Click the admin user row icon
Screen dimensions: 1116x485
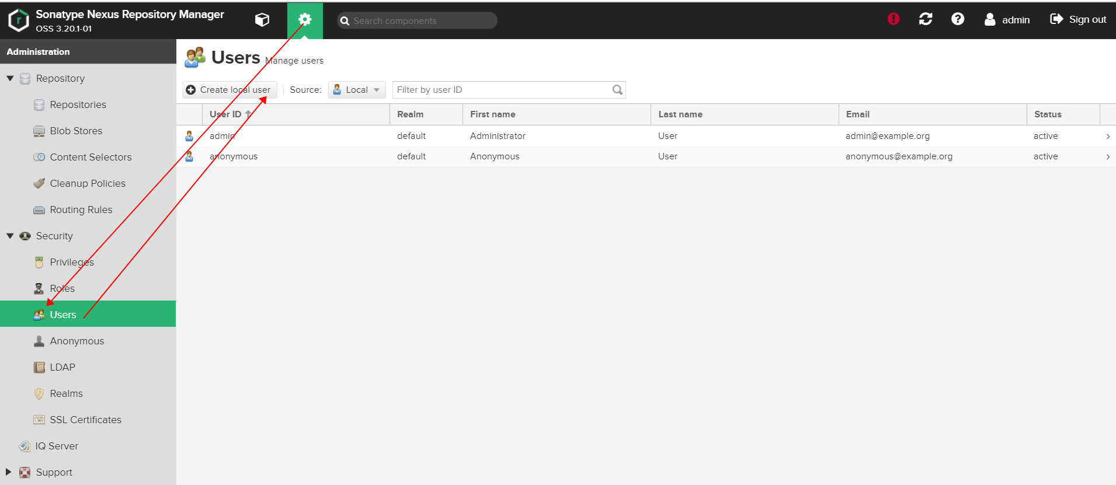point(189,136)
